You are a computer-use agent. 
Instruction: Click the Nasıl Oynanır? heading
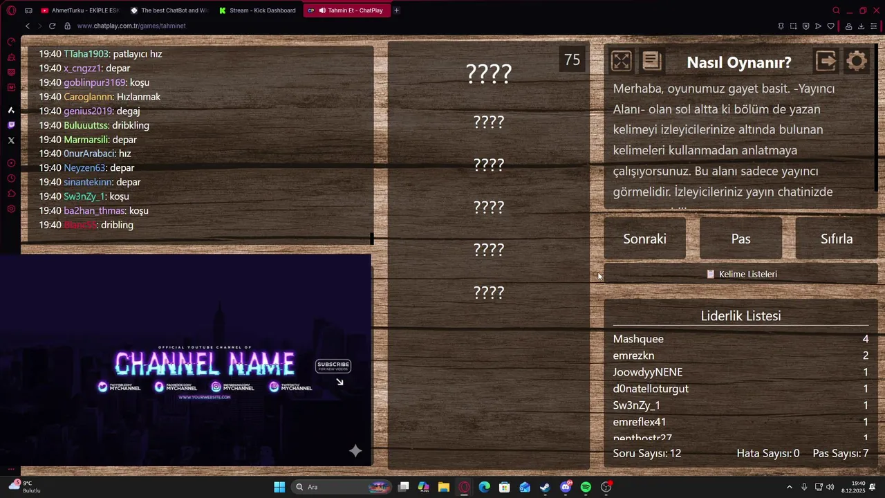coord(739,62)
